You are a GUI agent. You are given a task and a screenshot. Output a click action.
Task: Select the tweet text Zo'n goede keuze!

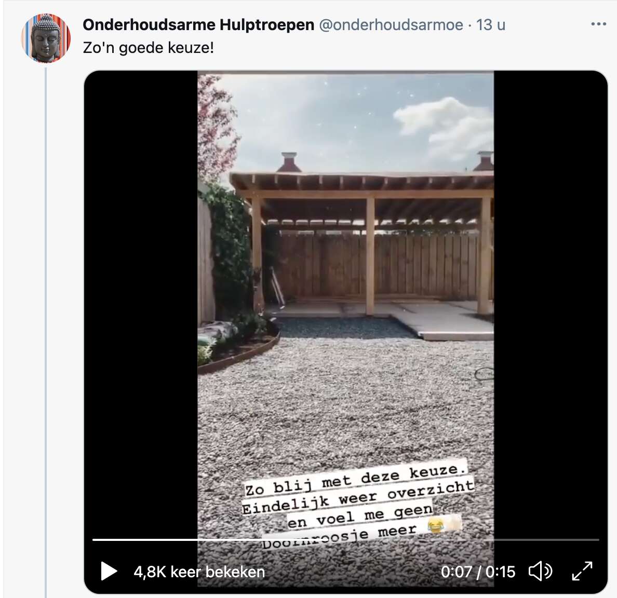[149, 48]
